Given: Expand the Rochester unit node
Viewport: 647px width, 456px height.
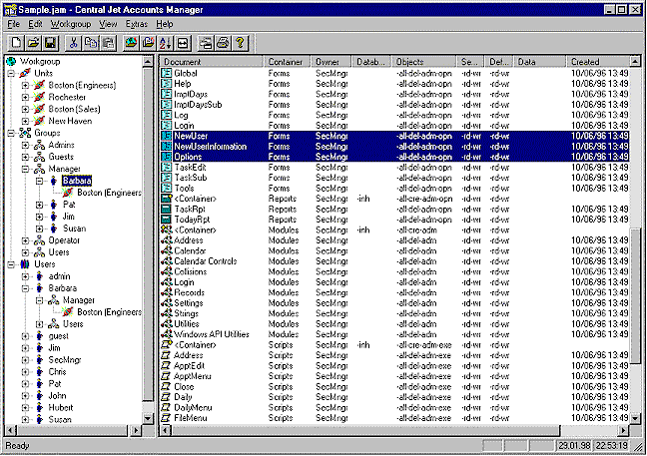Looking at the screenshot, I should (x=25, y=98).
